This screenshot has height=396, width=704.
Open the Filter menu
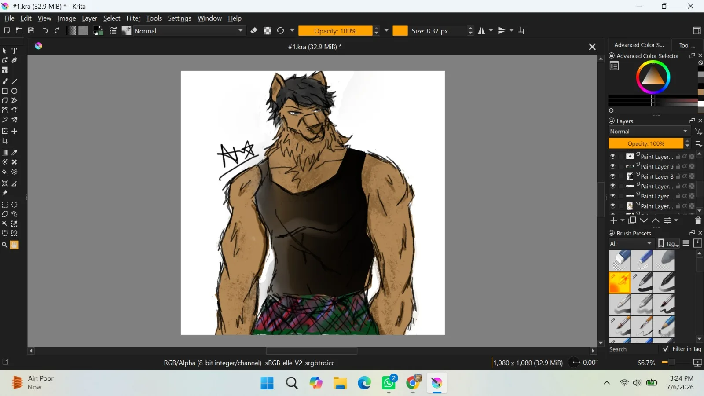click(133, 18)
